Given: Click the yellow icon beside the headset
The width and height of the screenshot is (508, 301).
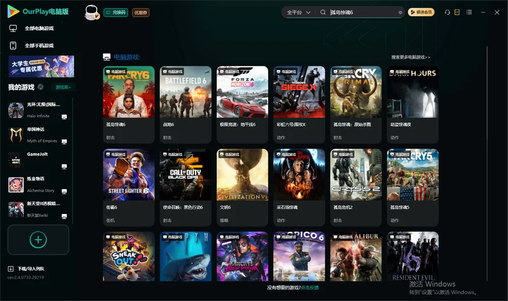Looking at the screenshot, I should pos(457,12).
